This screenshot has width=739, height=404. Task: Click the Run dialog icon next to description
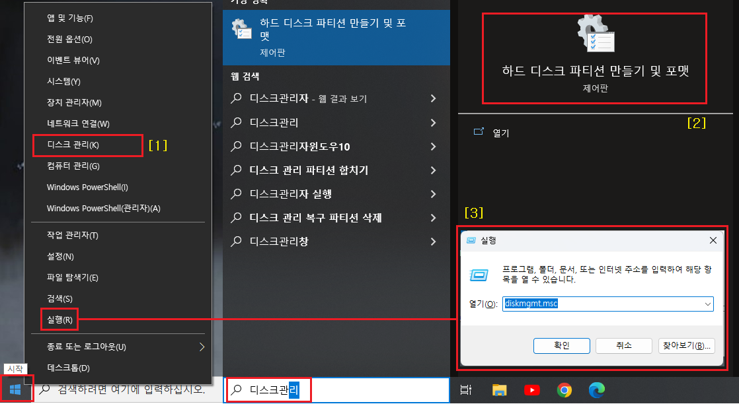click(x=479, y=275)
